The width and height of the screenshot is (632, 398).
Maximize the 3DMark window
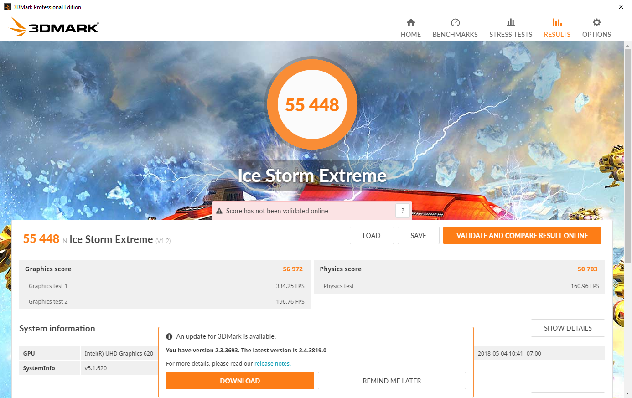[x=600, y=7]
